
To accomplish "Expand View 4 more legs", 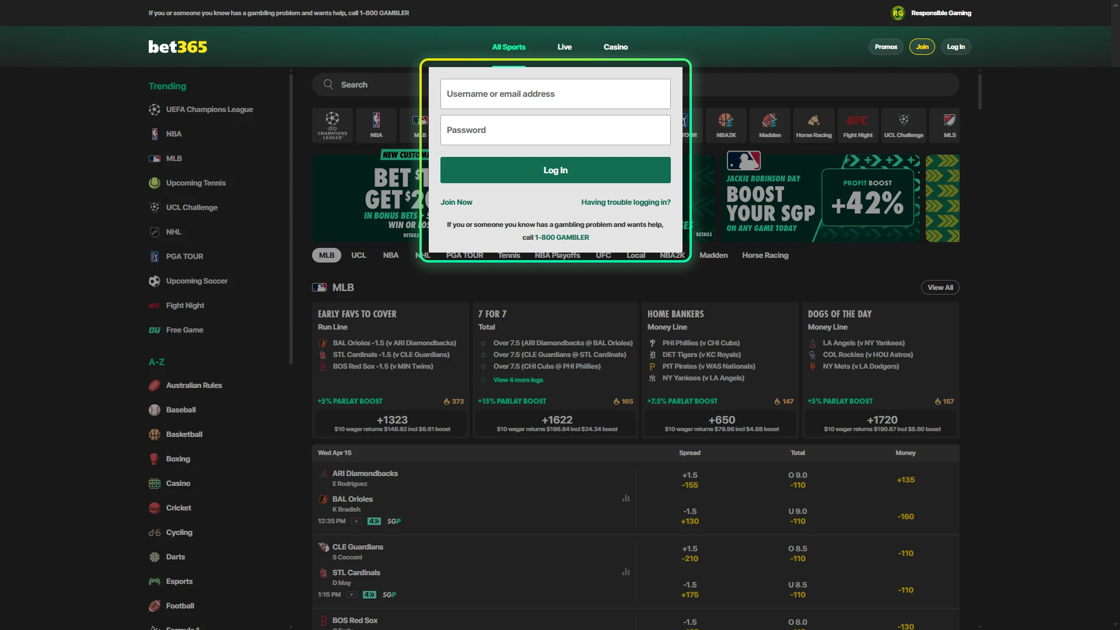I will 518,380.
